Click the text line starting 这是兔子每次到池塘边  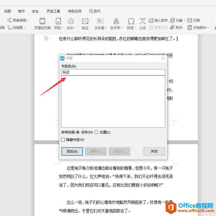tap(119, 168)
